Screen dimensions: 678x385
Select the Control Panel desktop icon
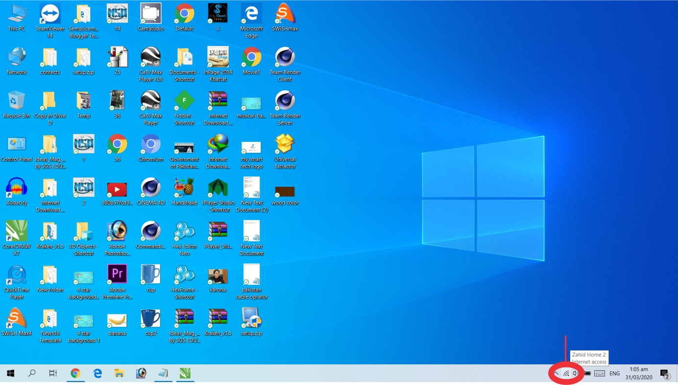(x=17, y=149)
